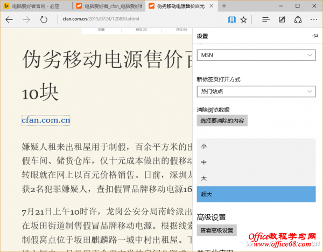Maximize the browser window
Screen dimensions: 323x252
(298, 6)
